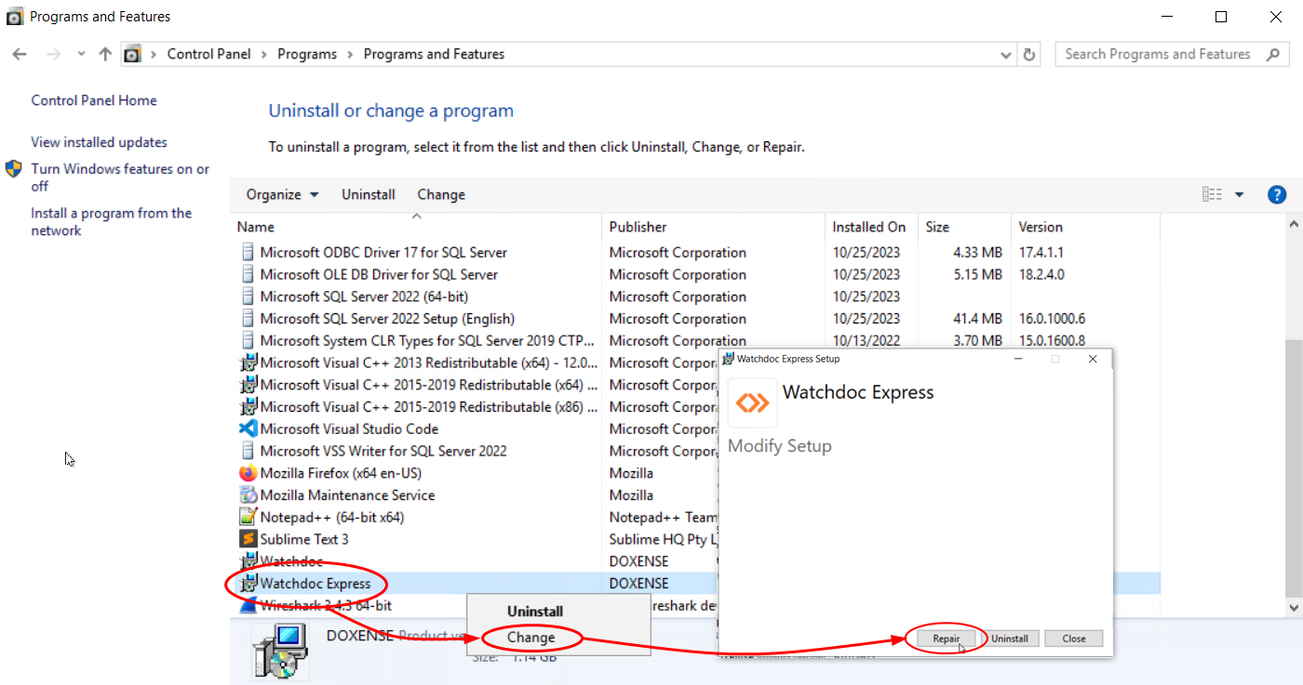Open the View installed updates link
1303x685 pixels.
click(99, 142)
